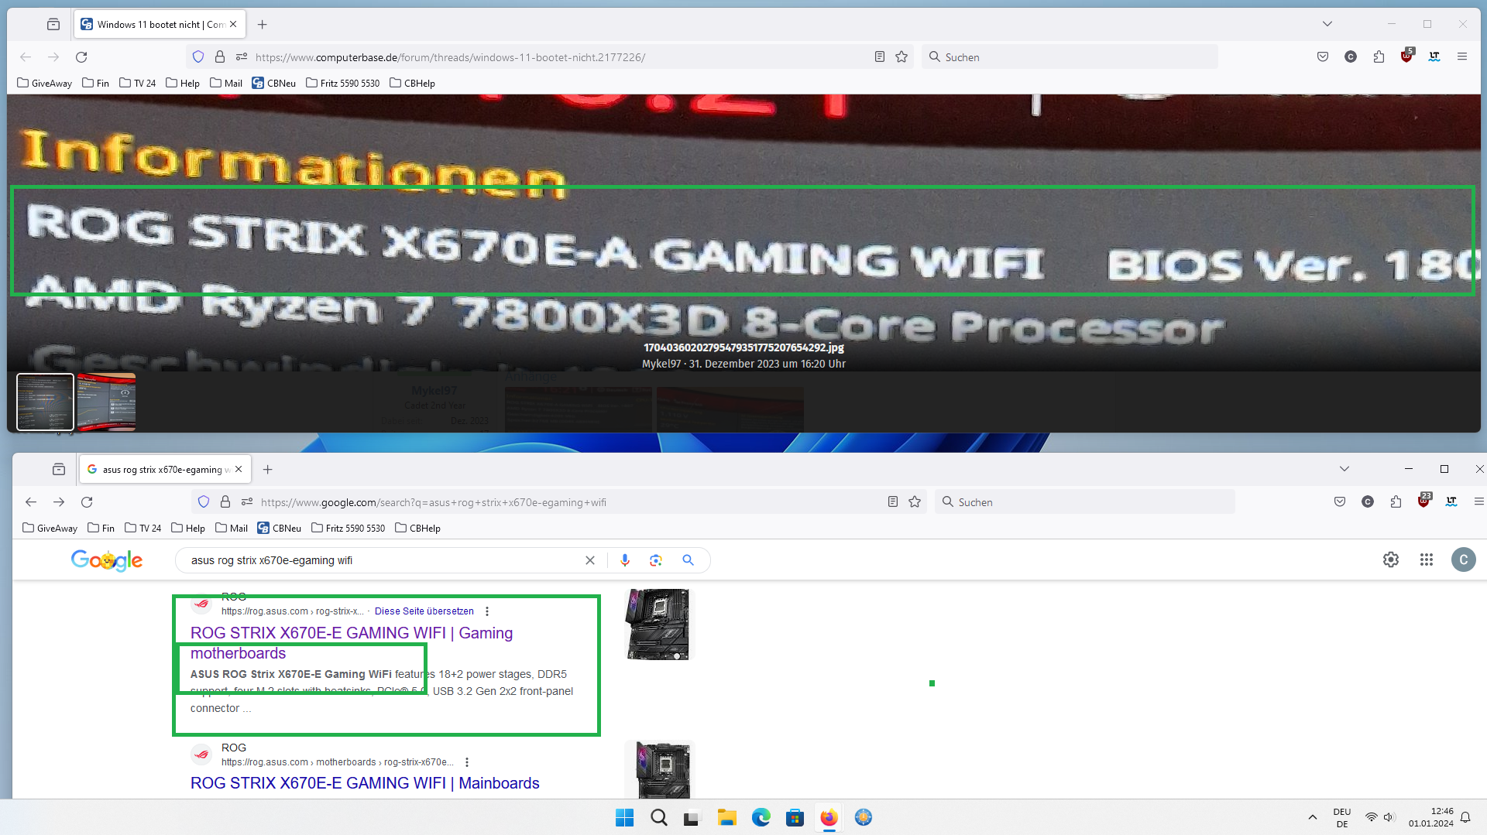The width and height of the screenshot is (1487, 835).
Task: Close the Windows 11 bootet nicht tab
Action: click(233, 24)
